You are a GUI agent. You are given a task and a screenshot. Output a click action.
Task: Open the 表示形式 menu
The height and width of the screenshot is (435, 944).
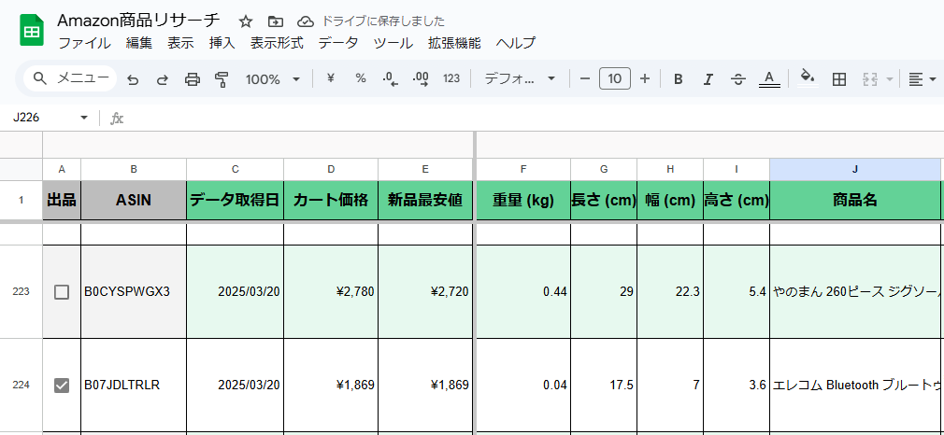277,43
